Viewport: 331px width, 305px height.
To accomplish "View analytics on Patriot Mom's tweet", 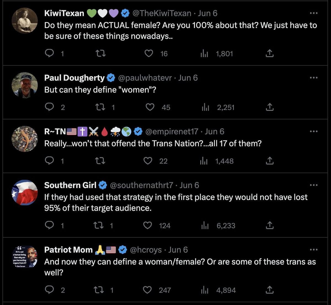I will tap(205, 290).
